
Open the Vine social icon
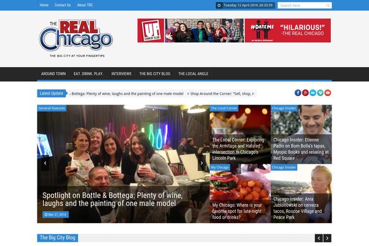[x=320, y=93]
